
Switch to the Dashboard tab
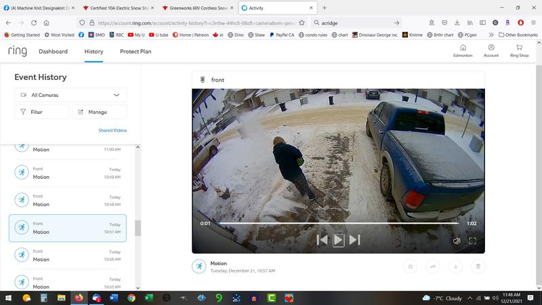coord(54,52)
